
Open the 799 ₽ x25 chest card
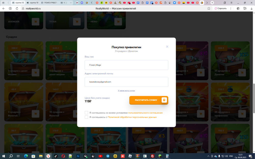pyautogui.click(x=230, y=138)
